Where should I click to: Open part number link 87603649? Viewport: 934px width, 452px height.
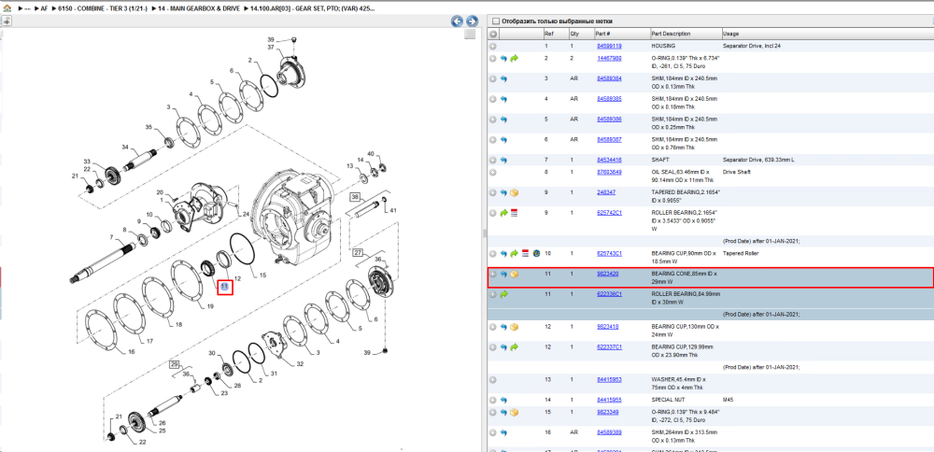pos(609,172)
